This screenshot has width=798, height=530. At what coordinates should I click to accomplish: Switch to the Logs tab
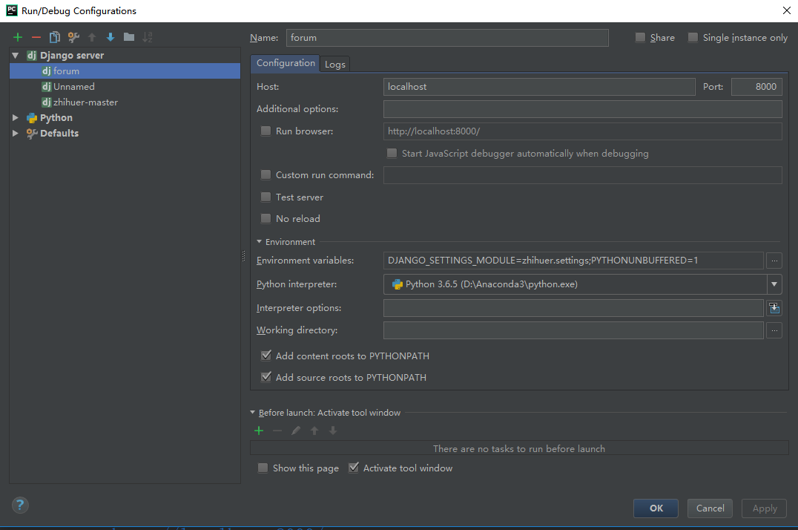click(335, 65)
